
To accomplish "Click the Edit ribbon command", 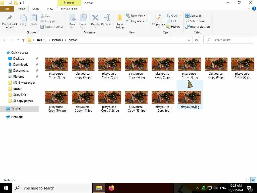I will 171,21.
